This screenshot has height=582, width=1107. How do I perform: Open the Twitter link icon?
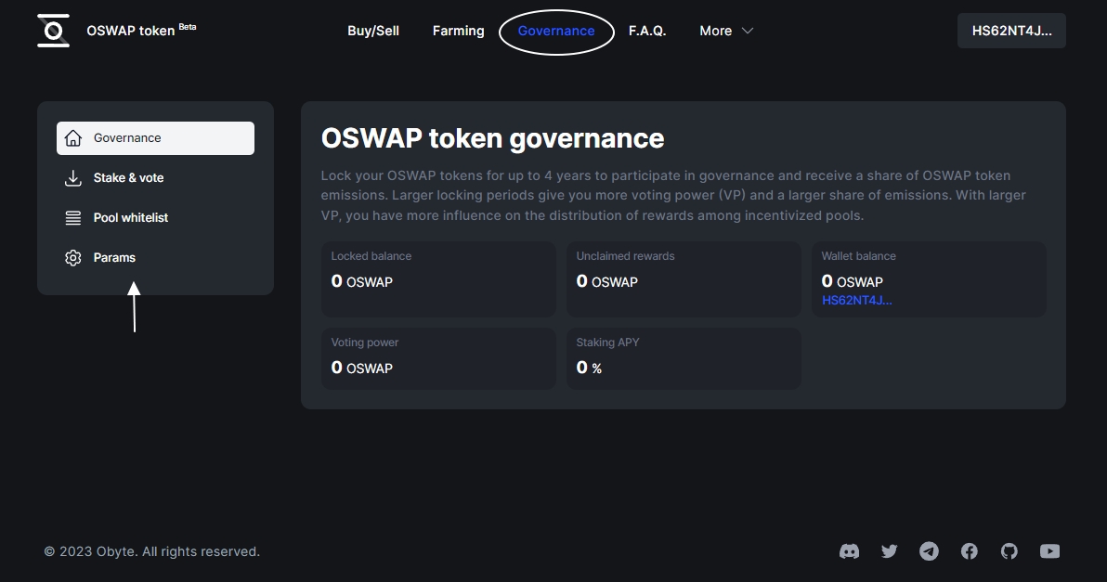(889, 551)
